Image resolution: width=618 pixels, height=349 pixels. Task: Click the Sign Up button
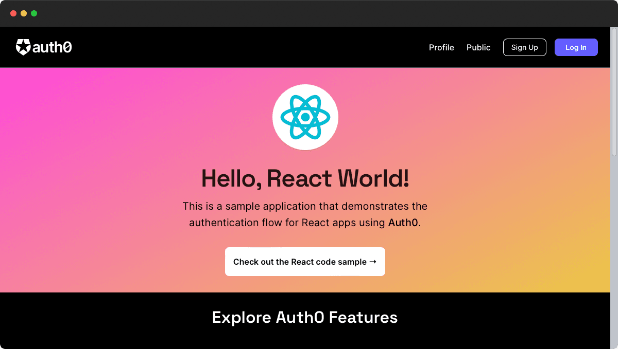click(x=524, y=47)
